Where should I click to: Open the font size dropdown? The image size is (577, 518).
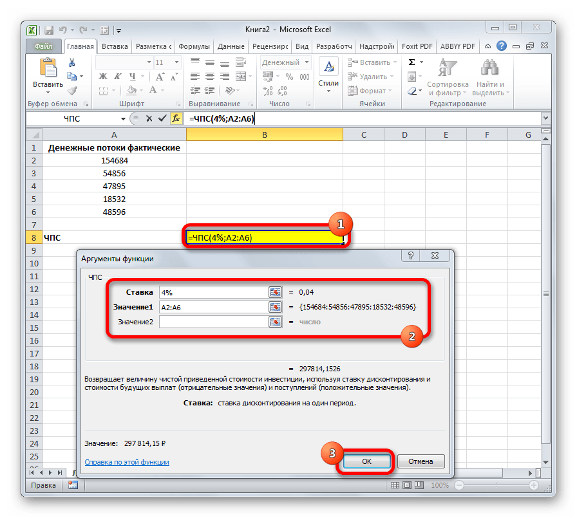177,62
